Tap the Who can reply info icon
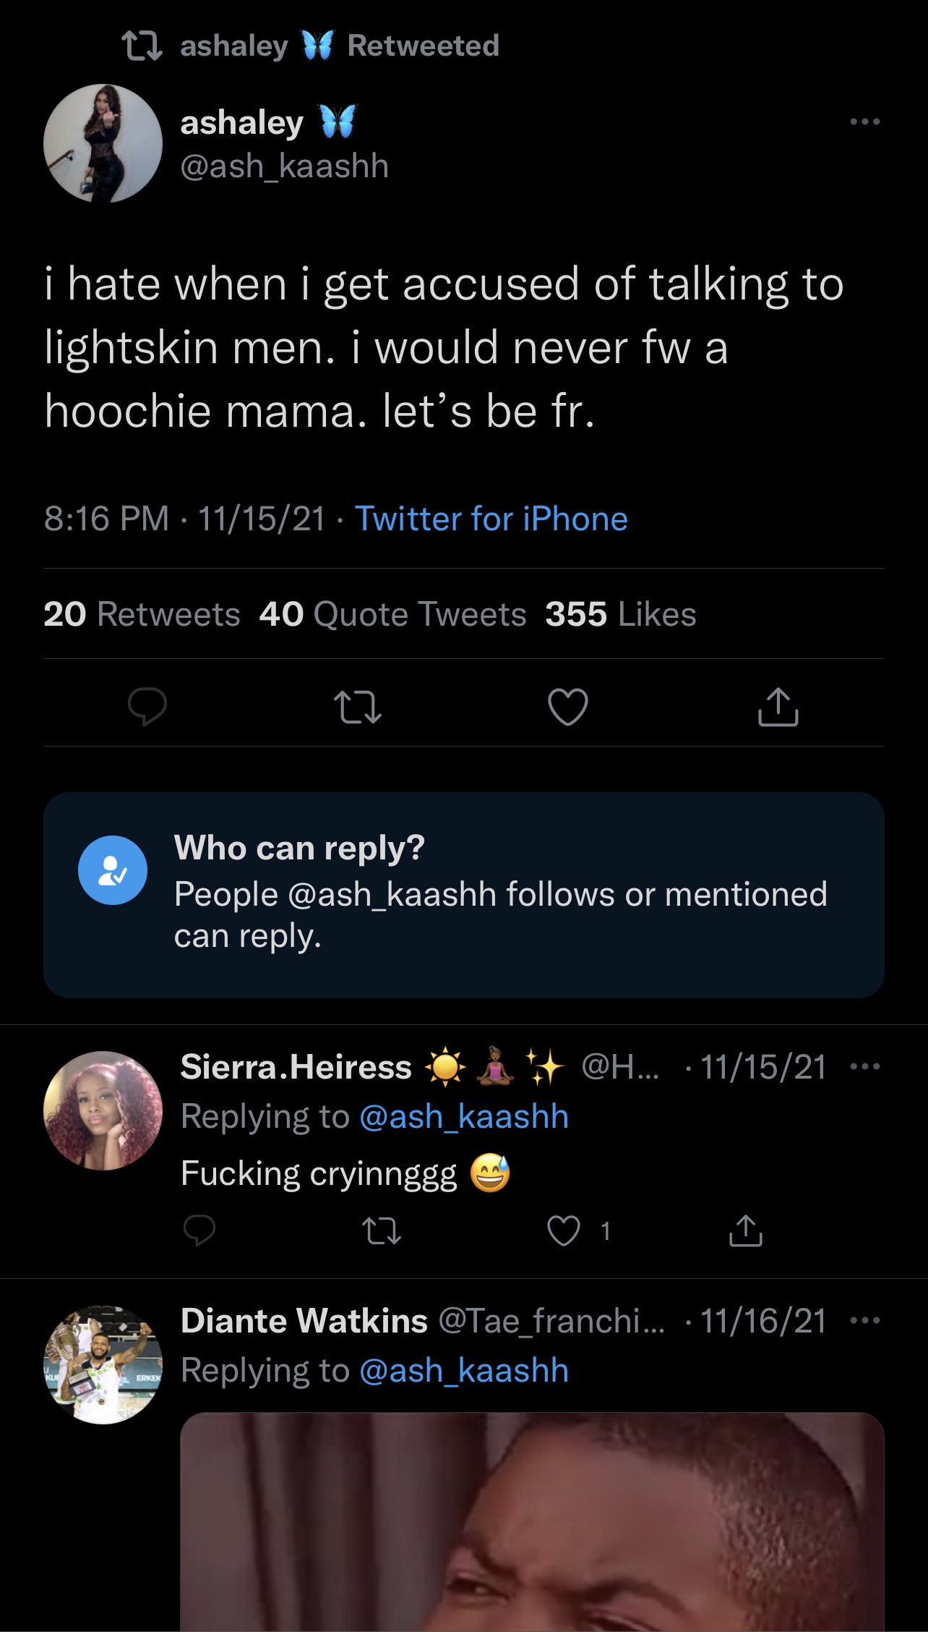This screenshot has height=1632, width=928. [113, 870]
